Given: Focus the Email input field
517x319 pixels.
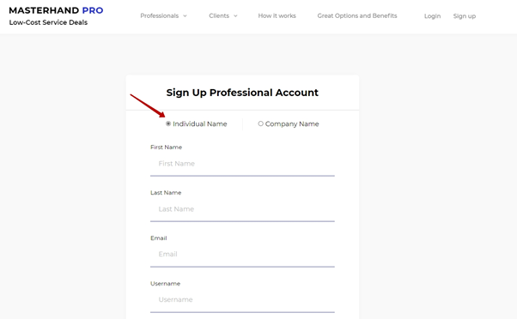Looking at the screenshot, I should [x=242, y=255].
